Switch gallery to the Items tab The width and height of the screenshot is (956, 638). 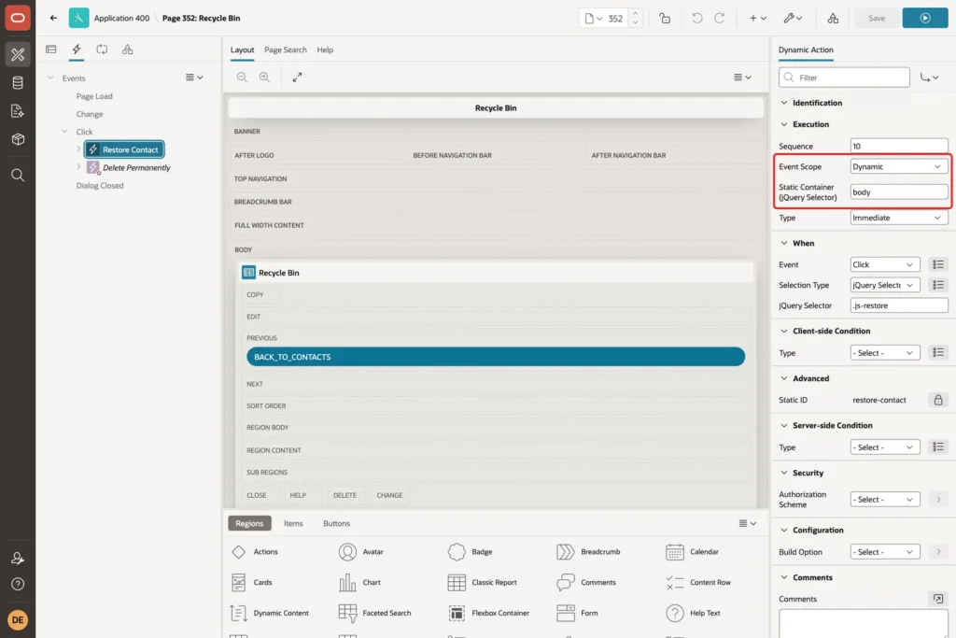point(293,523)
